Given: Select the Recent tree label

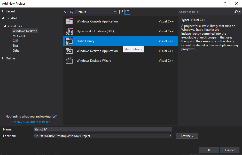Looking at the screenshot, I should (10, 11).
